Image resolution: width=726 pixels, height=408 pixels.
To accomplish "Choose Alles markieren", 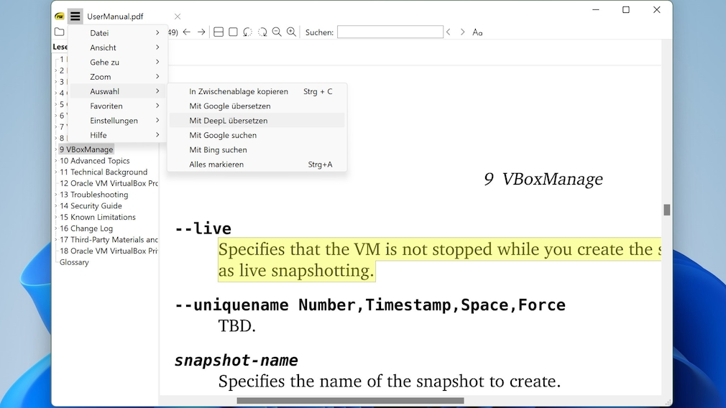I will (257, 164).
